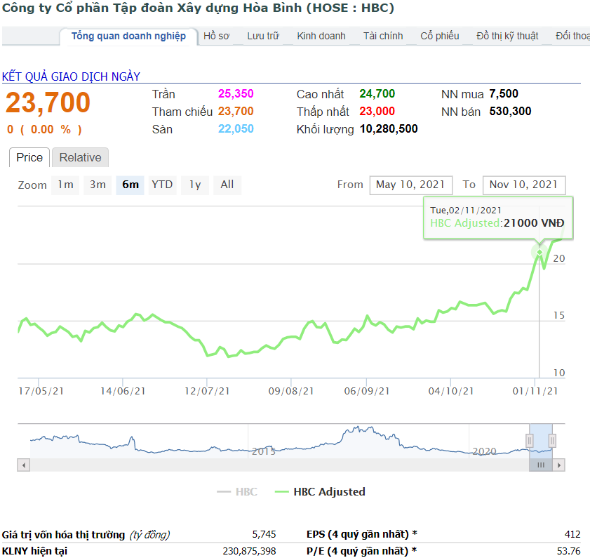
Task: Set chart zoom to 6m
Action: (130, 185)
